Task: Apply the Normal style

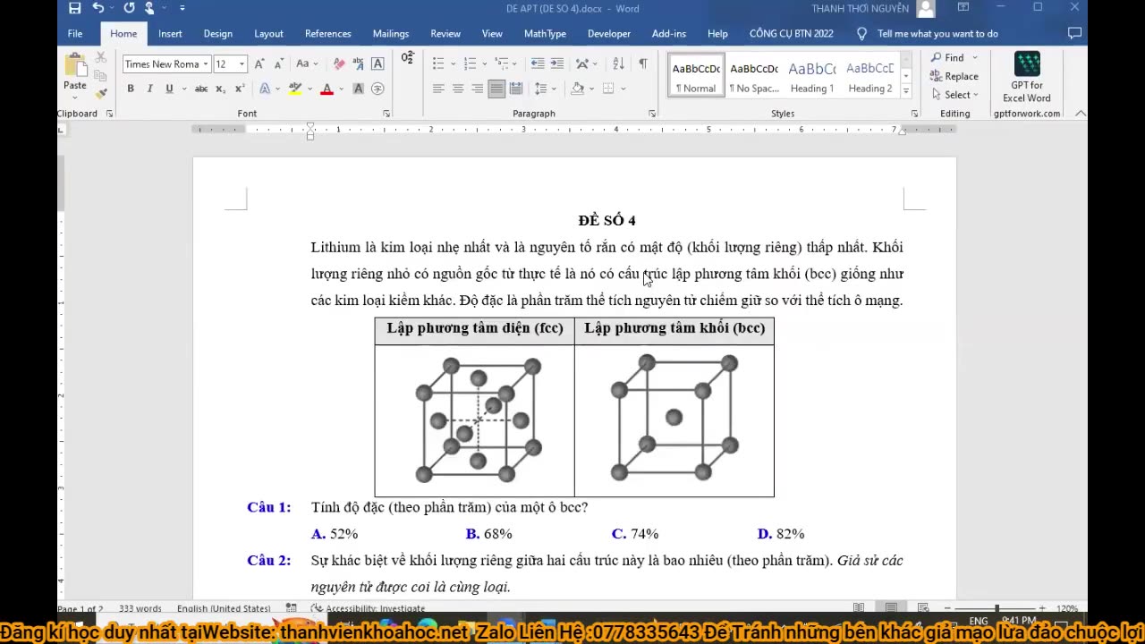Action: tap(696, 77)
